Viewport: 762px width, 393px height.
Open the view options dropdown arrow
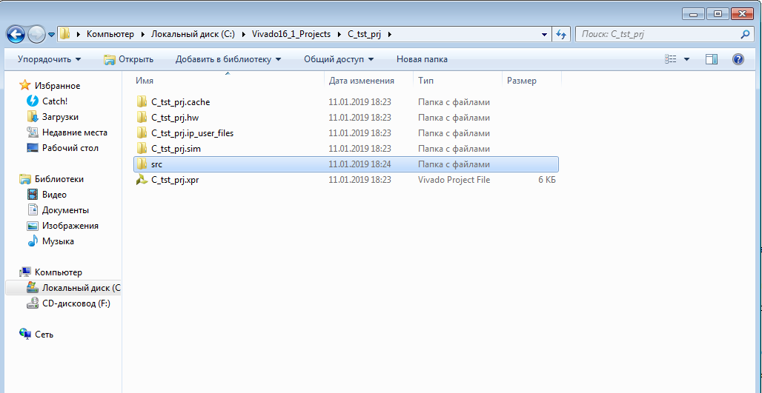pyautogui.click(x=686, y=59)
